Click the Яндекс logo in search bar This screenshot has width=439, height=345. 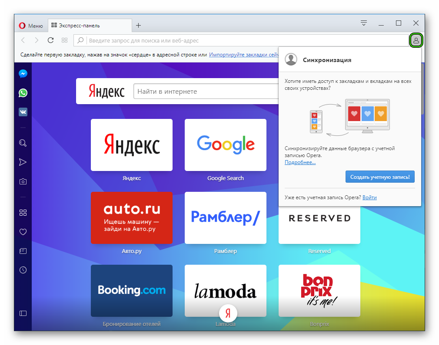tap(106, 91)
